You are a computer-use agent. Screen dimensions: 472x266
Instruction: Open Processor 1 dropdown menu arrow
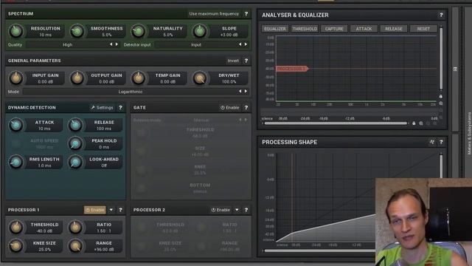[x=111, y=210]
